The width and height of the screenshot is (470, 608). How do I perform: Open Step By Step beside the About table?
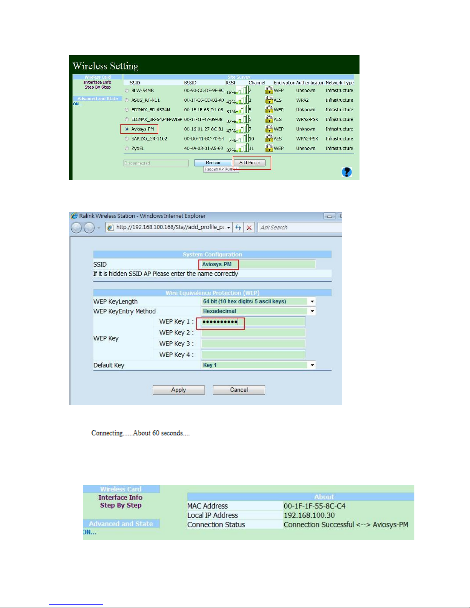[121, 505]
